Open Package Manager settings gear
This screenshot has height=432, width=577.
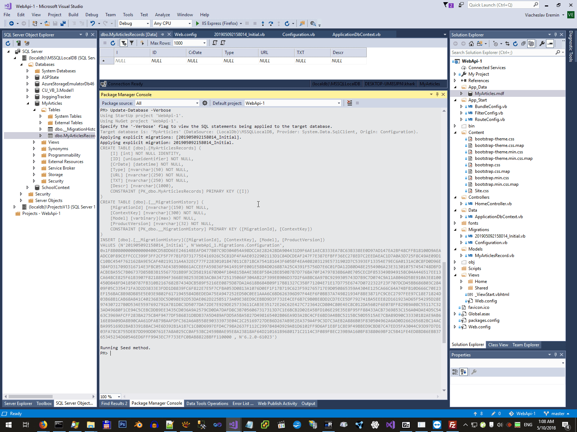point(205,103)
